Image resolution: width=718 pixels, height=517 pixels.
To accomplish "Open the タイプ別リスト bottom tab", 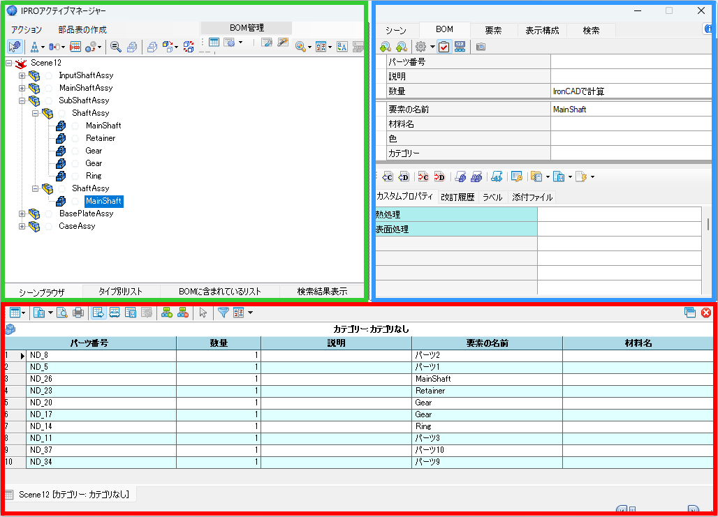I will click(x=120, y=292).
